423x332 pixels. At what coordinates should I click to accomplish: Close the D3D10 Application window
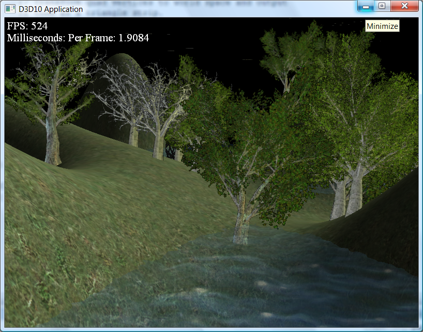click(x=404, y=6)
